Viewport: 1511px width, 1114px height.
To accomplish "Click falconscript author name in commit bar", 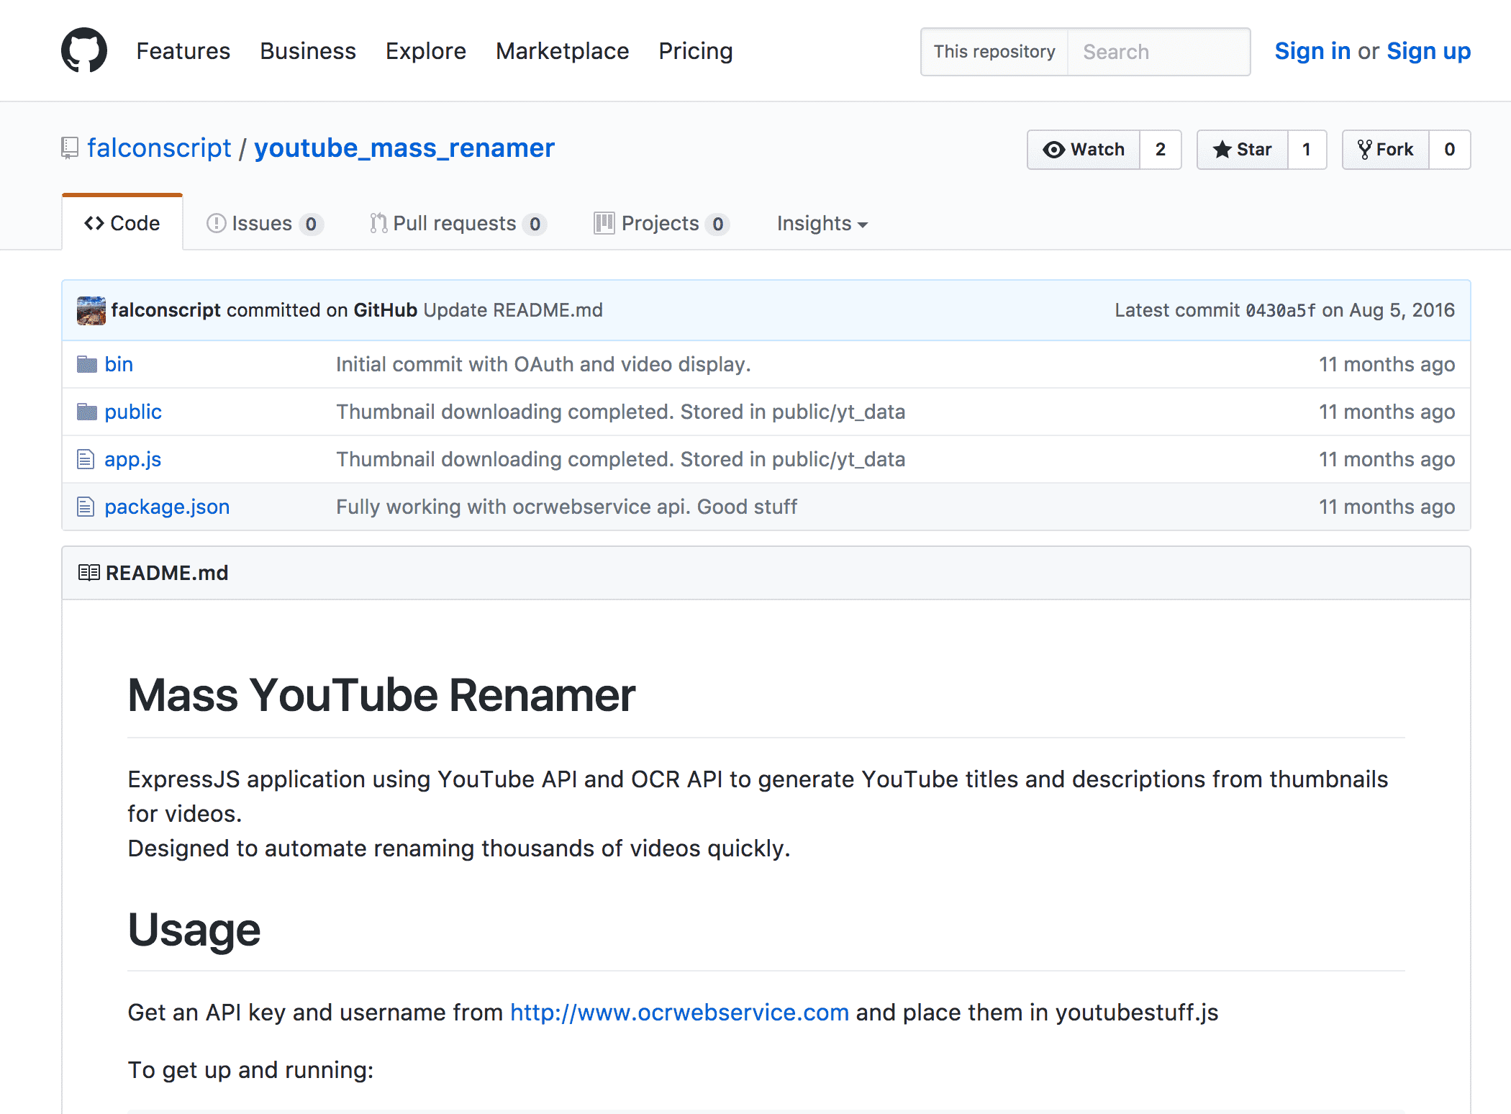I will point(165,310).
